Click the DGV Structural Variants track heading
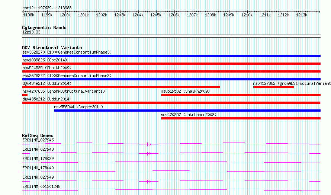The image size is (331, 195). 52,48
